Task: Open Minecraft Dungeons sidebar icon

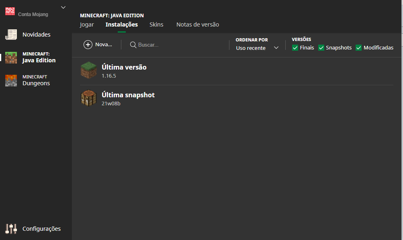Action: click(11, 80)
